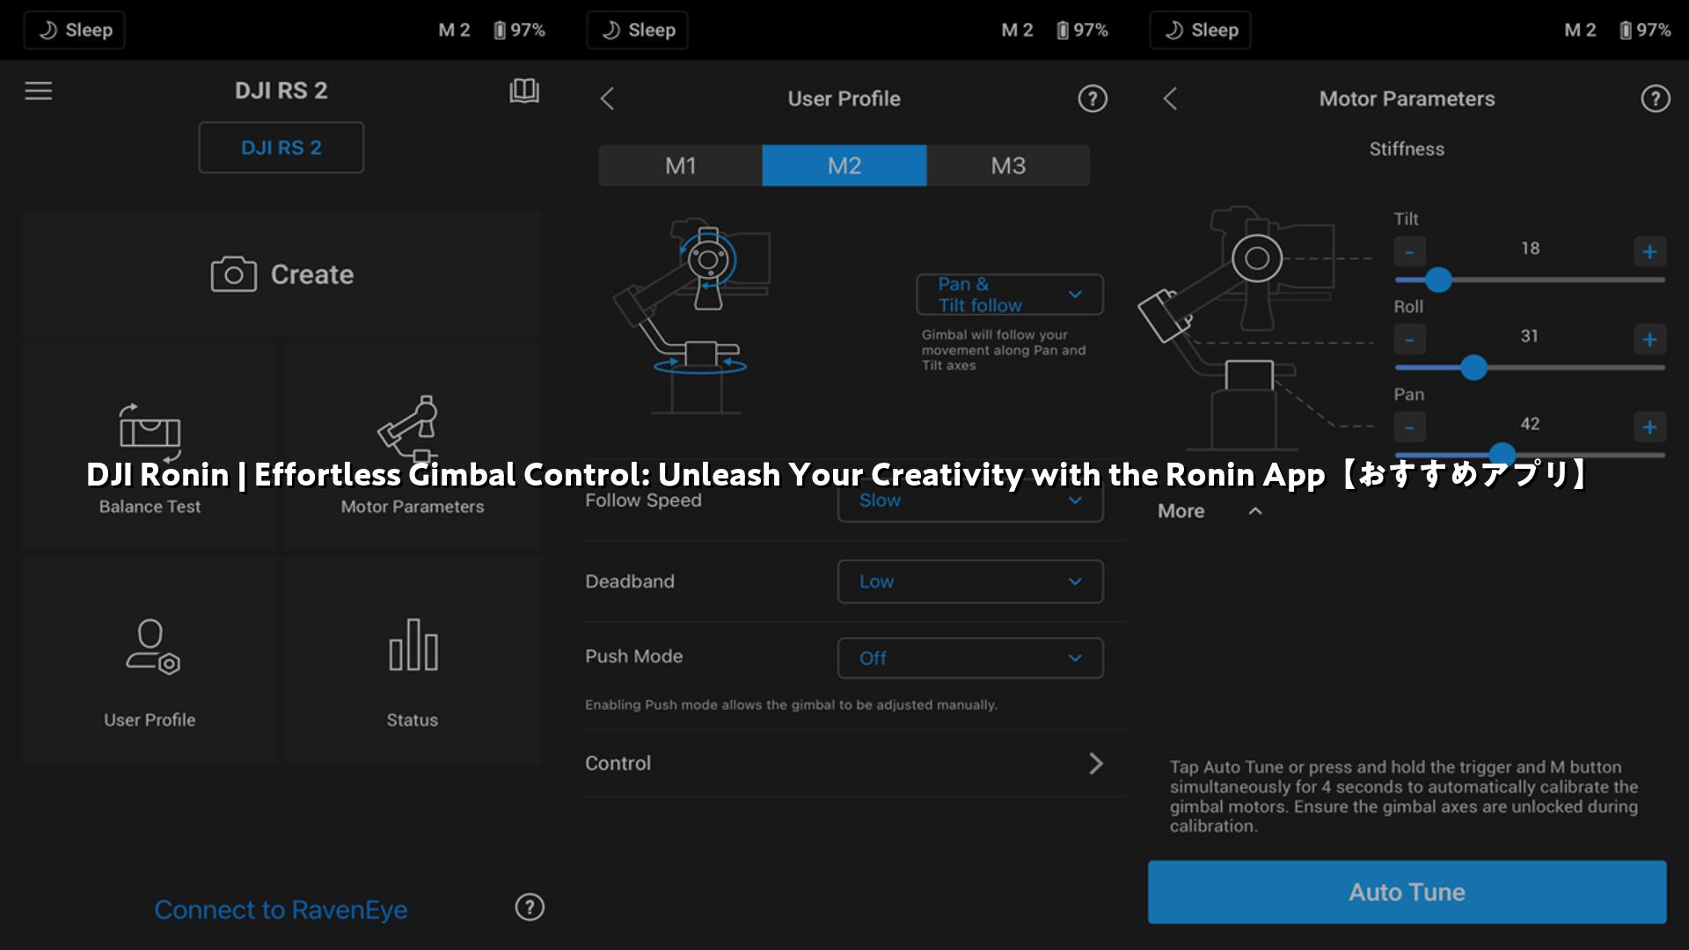The height and width of the screenshot is (950, 1689).
Task: Click M 2 indicator in right status bar
Action: click(1580, 30)
